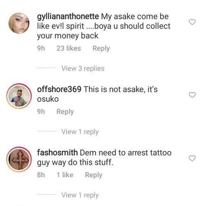Reply to gylliananthonette's comment
This screenshot has height=206, width=202.
(101, 48)
